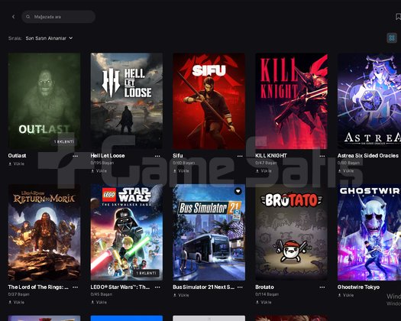Select the Brotato cover thumbnail
The height and width of the screenshot is (321, 401).
point(291,232)
